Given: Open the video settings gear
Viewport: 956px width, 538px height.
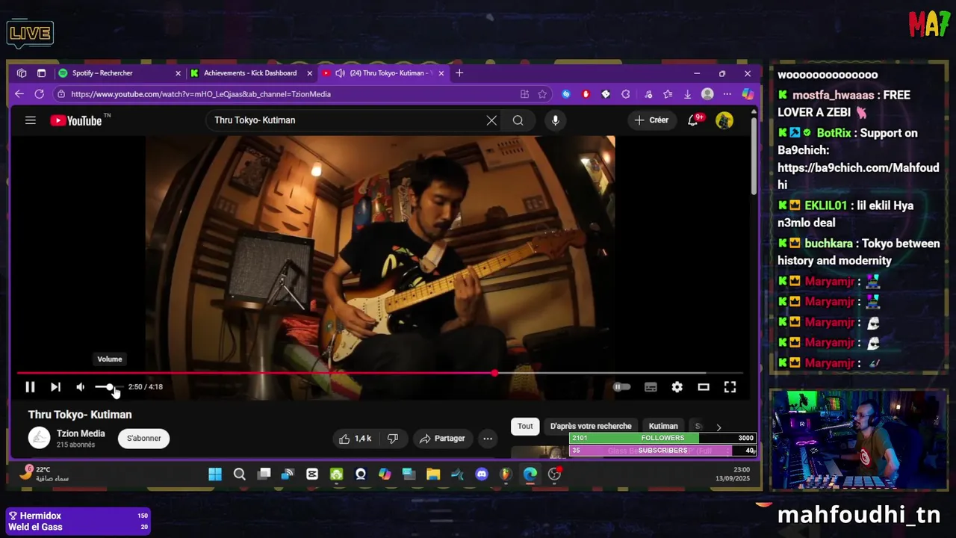Looking at the screenshot, I should coord(677,387).
